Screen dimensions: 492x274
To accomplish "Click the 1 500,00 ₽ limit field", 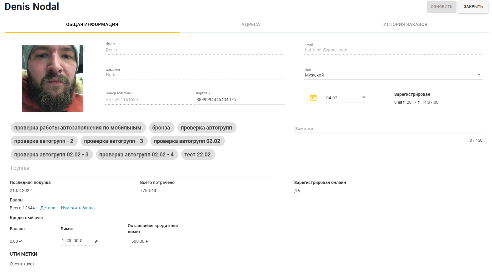I will [x=77, y=241].
